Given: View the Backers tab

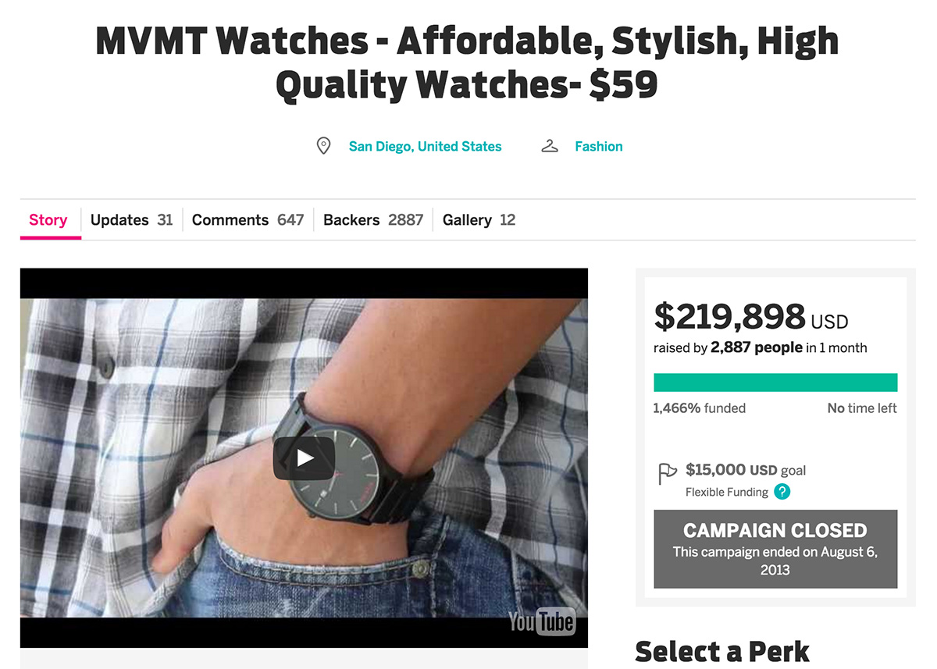Looking at the screenshot, I should 373,220.
